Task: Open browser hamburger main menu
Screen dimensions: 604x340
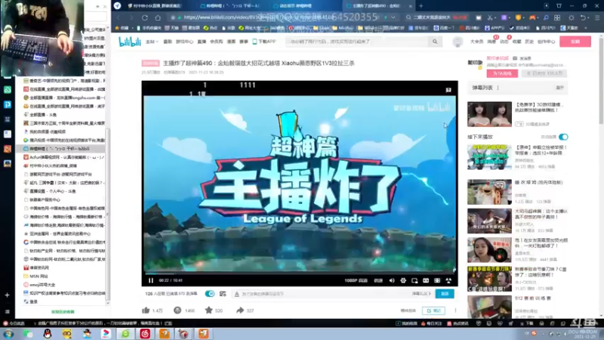Action: (x=597, y=17)
